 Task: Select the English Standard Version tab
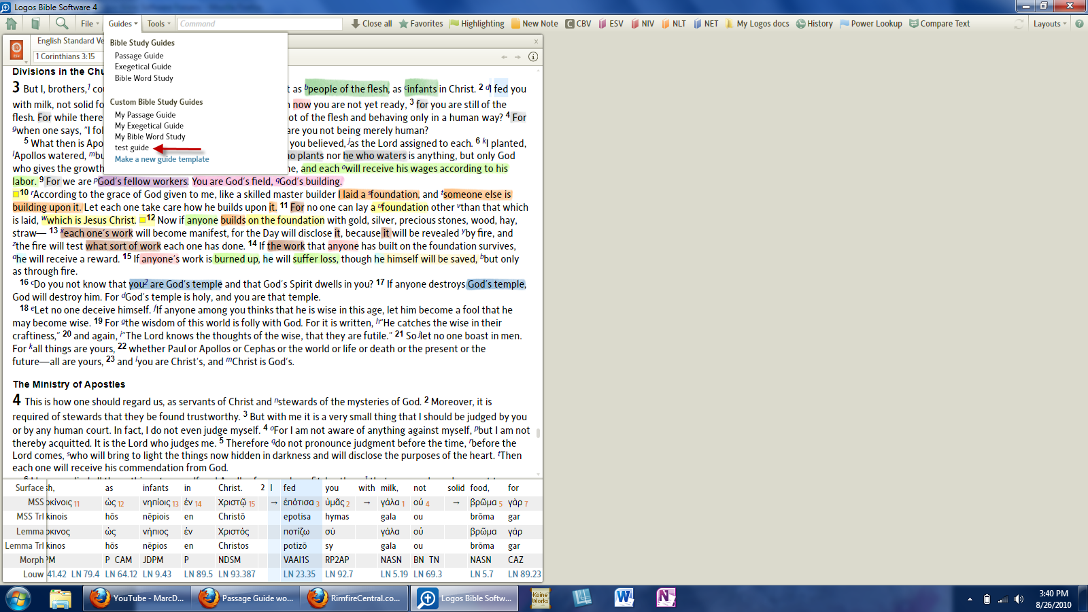(x=70, y=41)
